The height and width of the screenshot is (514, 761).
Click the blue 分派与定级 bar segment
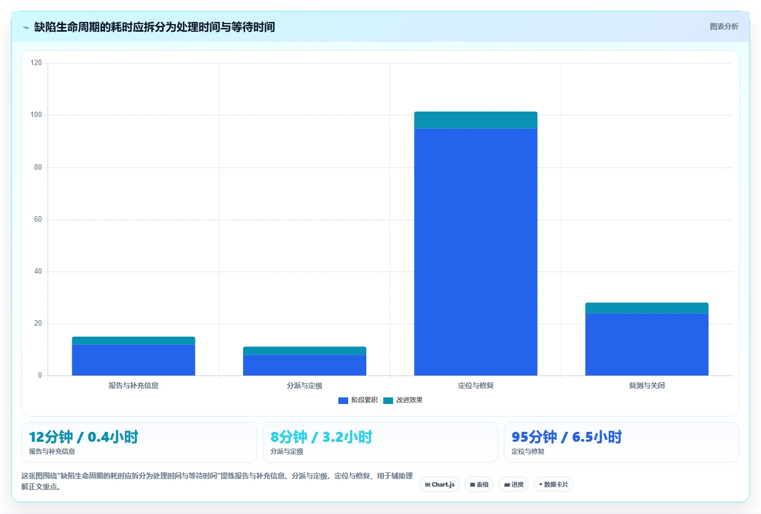304,365
